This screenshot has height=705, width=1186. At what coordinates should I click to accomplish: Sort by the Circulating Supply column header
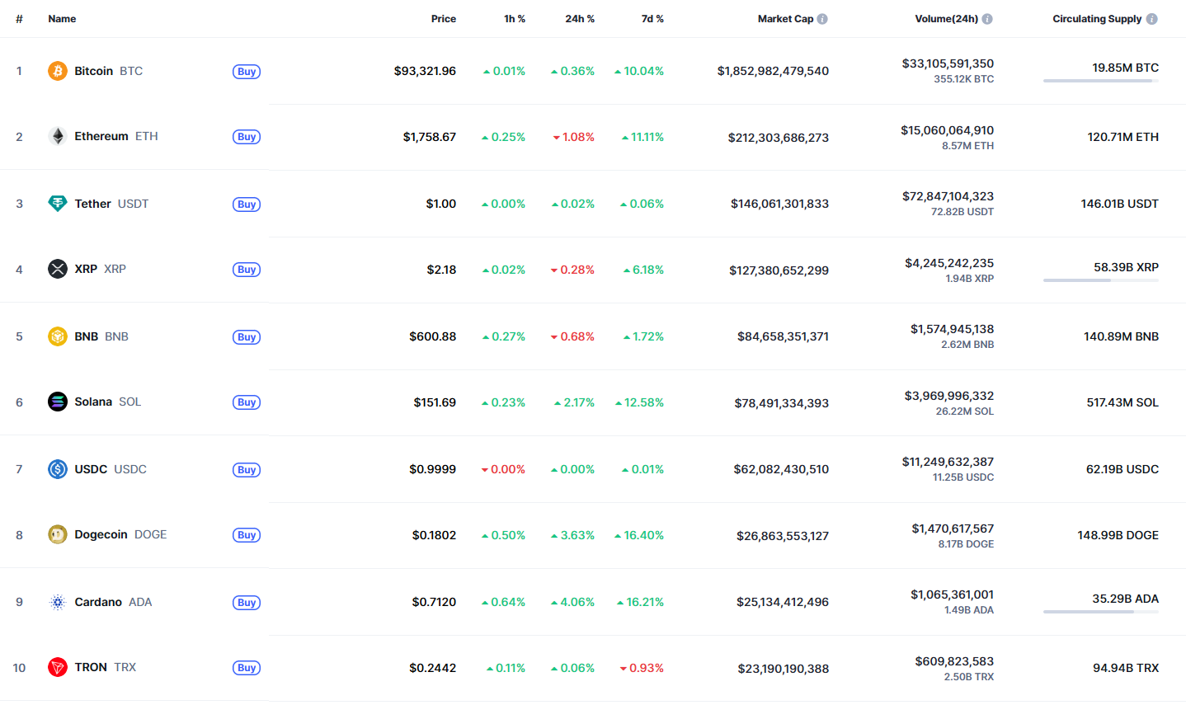tap(1097, 19)
